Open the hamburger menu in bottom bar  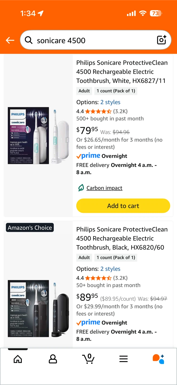pos(123,359)
